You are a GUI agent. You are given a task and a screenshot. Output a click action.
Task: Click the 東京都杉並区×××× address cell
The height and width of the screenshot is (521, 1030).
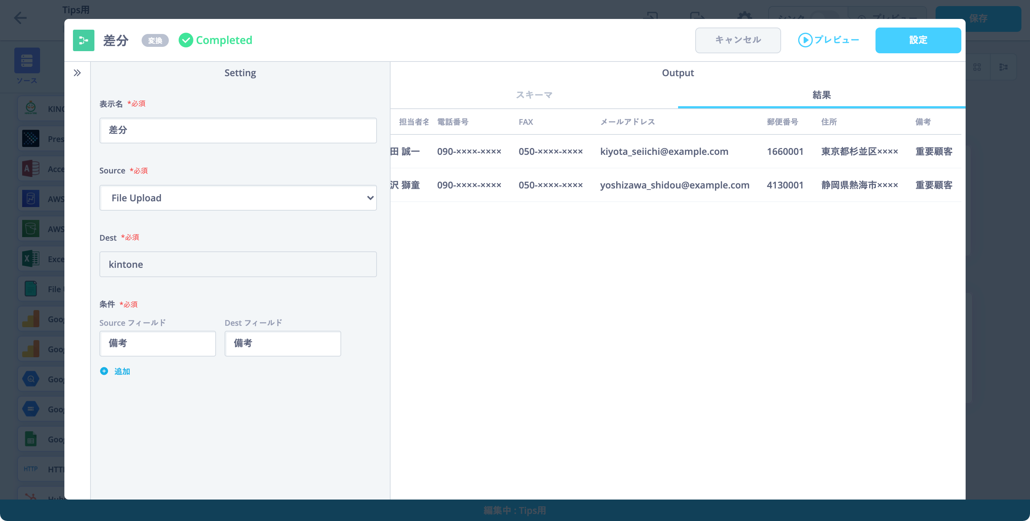click(860, 151)
